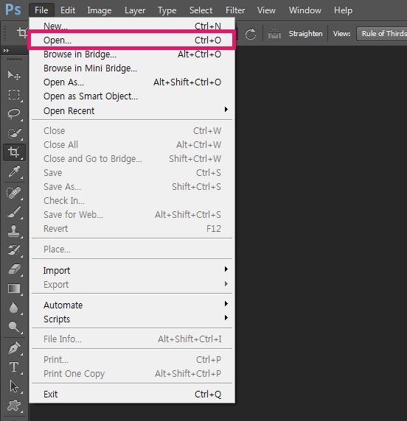Click the Photoshop Ps logo
The image size is (407, 421).
coord(13,10)
